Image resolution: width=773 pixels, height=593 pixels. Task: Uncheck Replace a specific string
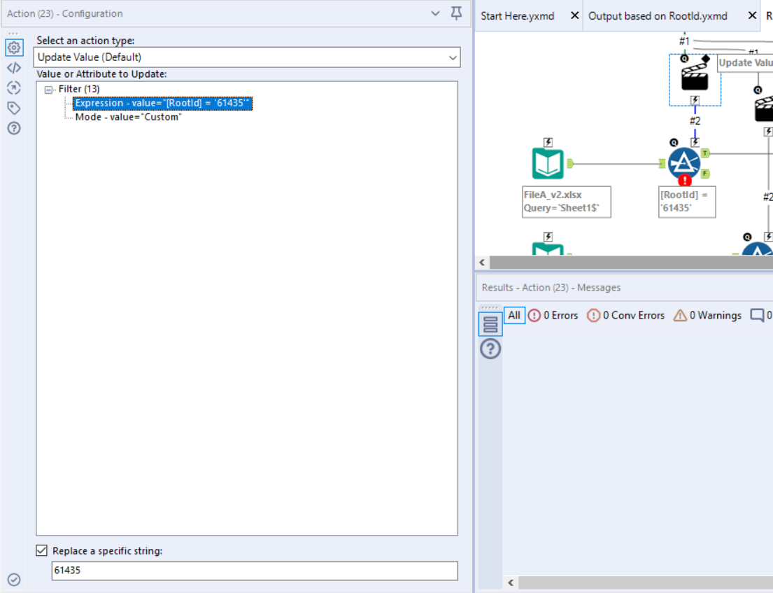click(x=41, y=550)
